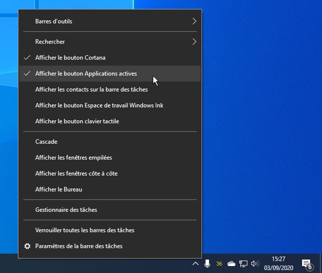The width and height of the screenshot is (322, 273).
Task: Click the yellow 36 temperature tray icon
Action: click(219, 264)
